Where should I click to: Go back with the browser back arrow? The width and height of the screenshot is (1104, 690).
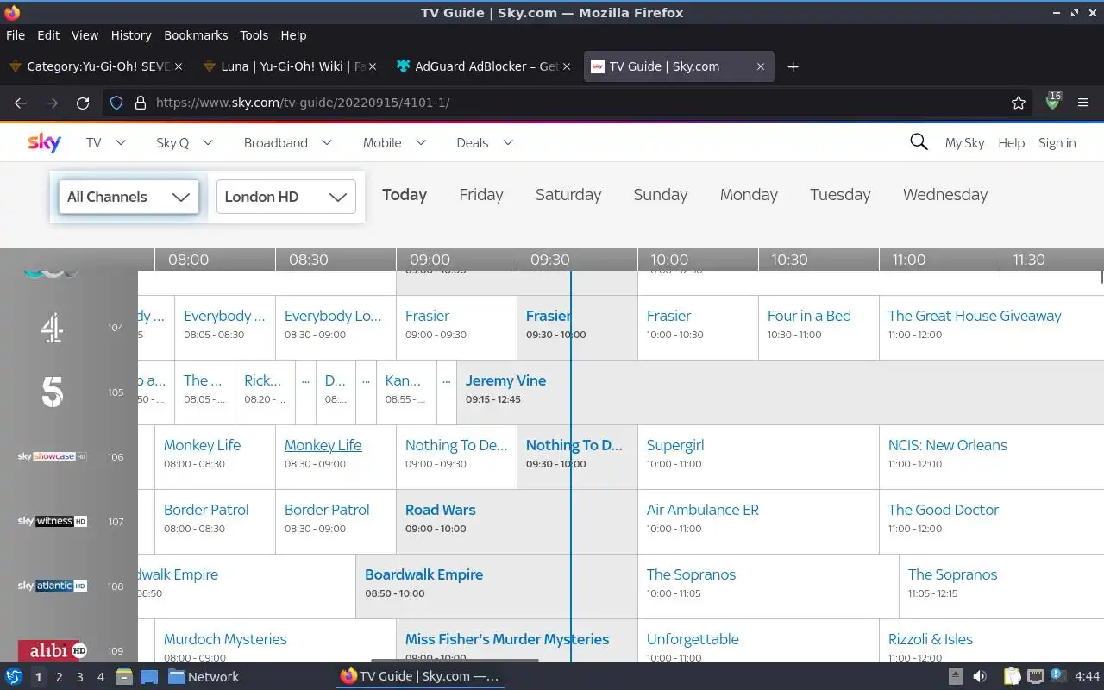click(x=21, y=103)
